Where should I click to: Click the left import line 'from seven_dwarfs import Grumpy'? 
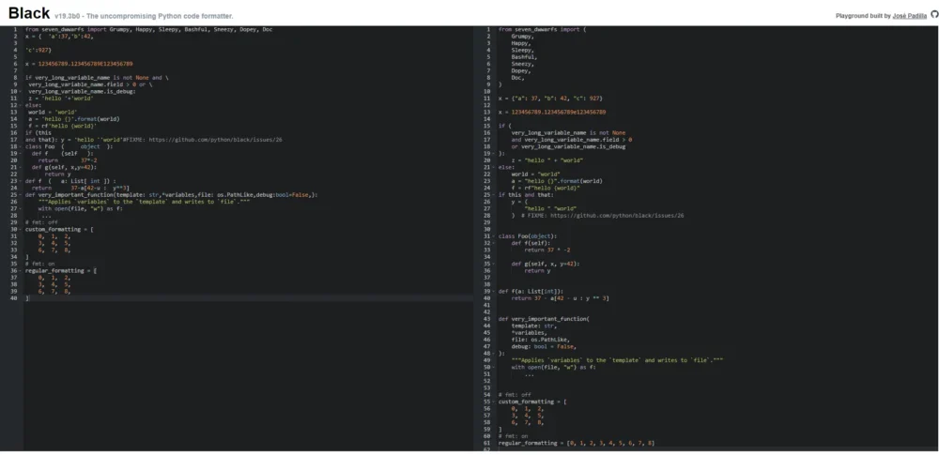point(148,29)
